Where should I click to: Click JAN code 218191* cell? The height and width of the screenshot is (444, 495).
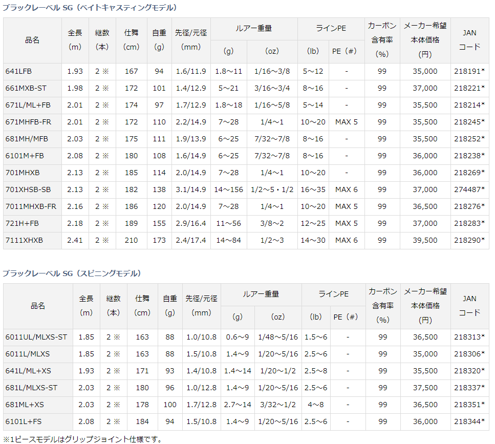pyautogui.click(x=469, y=71)
